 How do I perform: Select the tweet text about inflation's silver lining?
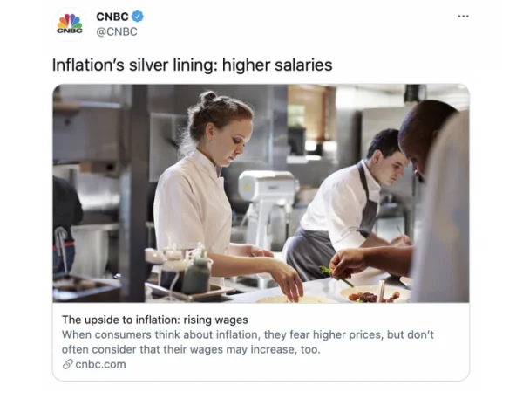click(x=192, y=65)
